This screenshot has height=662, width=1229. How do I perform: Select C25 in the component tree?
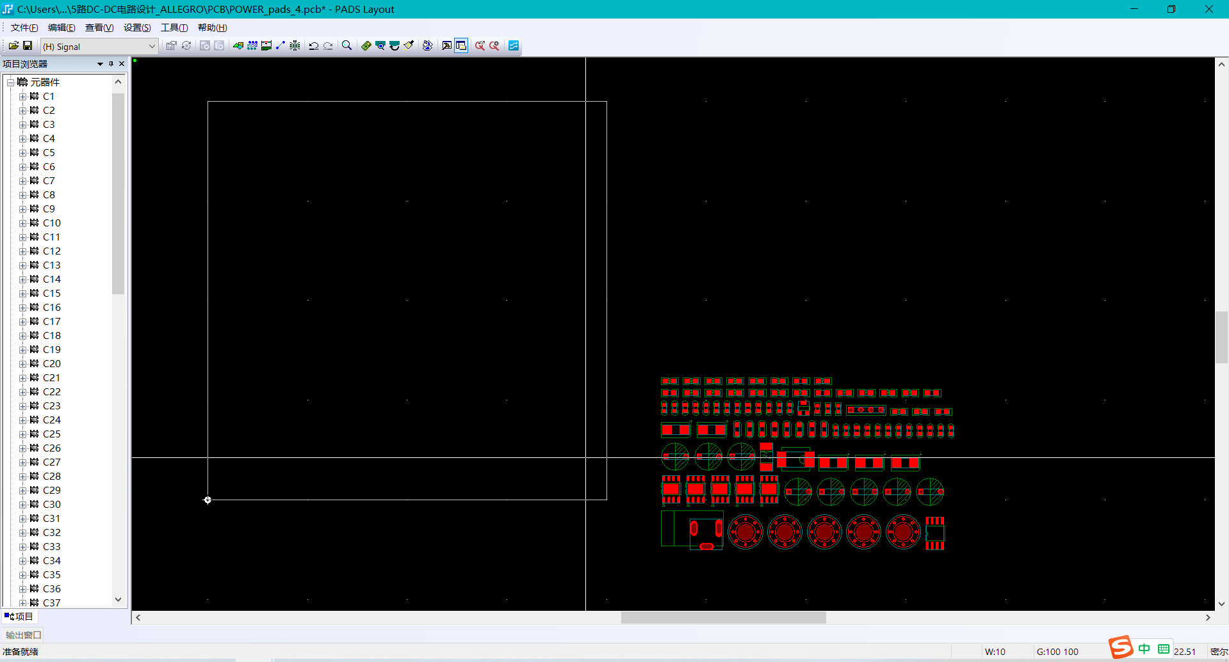[x=52, y=434]
